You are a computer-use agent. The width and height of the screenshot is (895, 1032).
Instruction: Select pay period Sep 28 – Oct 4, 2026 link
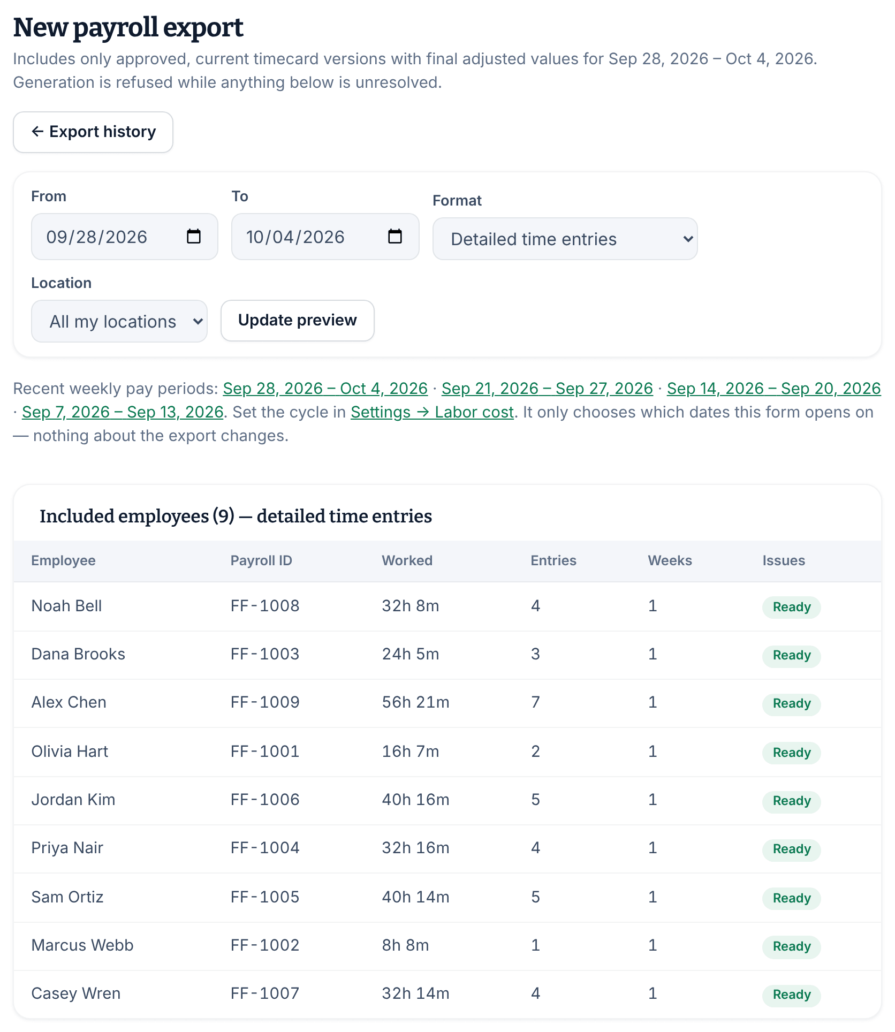[x=325, y=389]
